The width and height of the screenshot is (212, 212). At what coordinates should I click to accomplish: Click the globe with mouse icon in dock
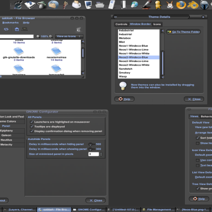135,5
